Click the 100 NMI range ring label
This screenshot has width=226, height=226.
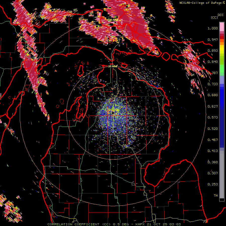coord(113,20)
